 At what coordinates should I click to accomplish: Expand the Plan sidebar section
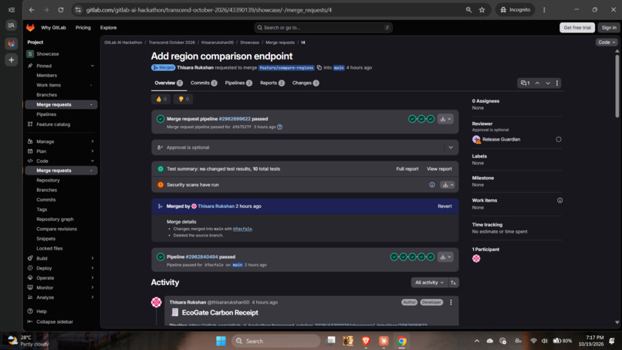[x=93, y=151]
